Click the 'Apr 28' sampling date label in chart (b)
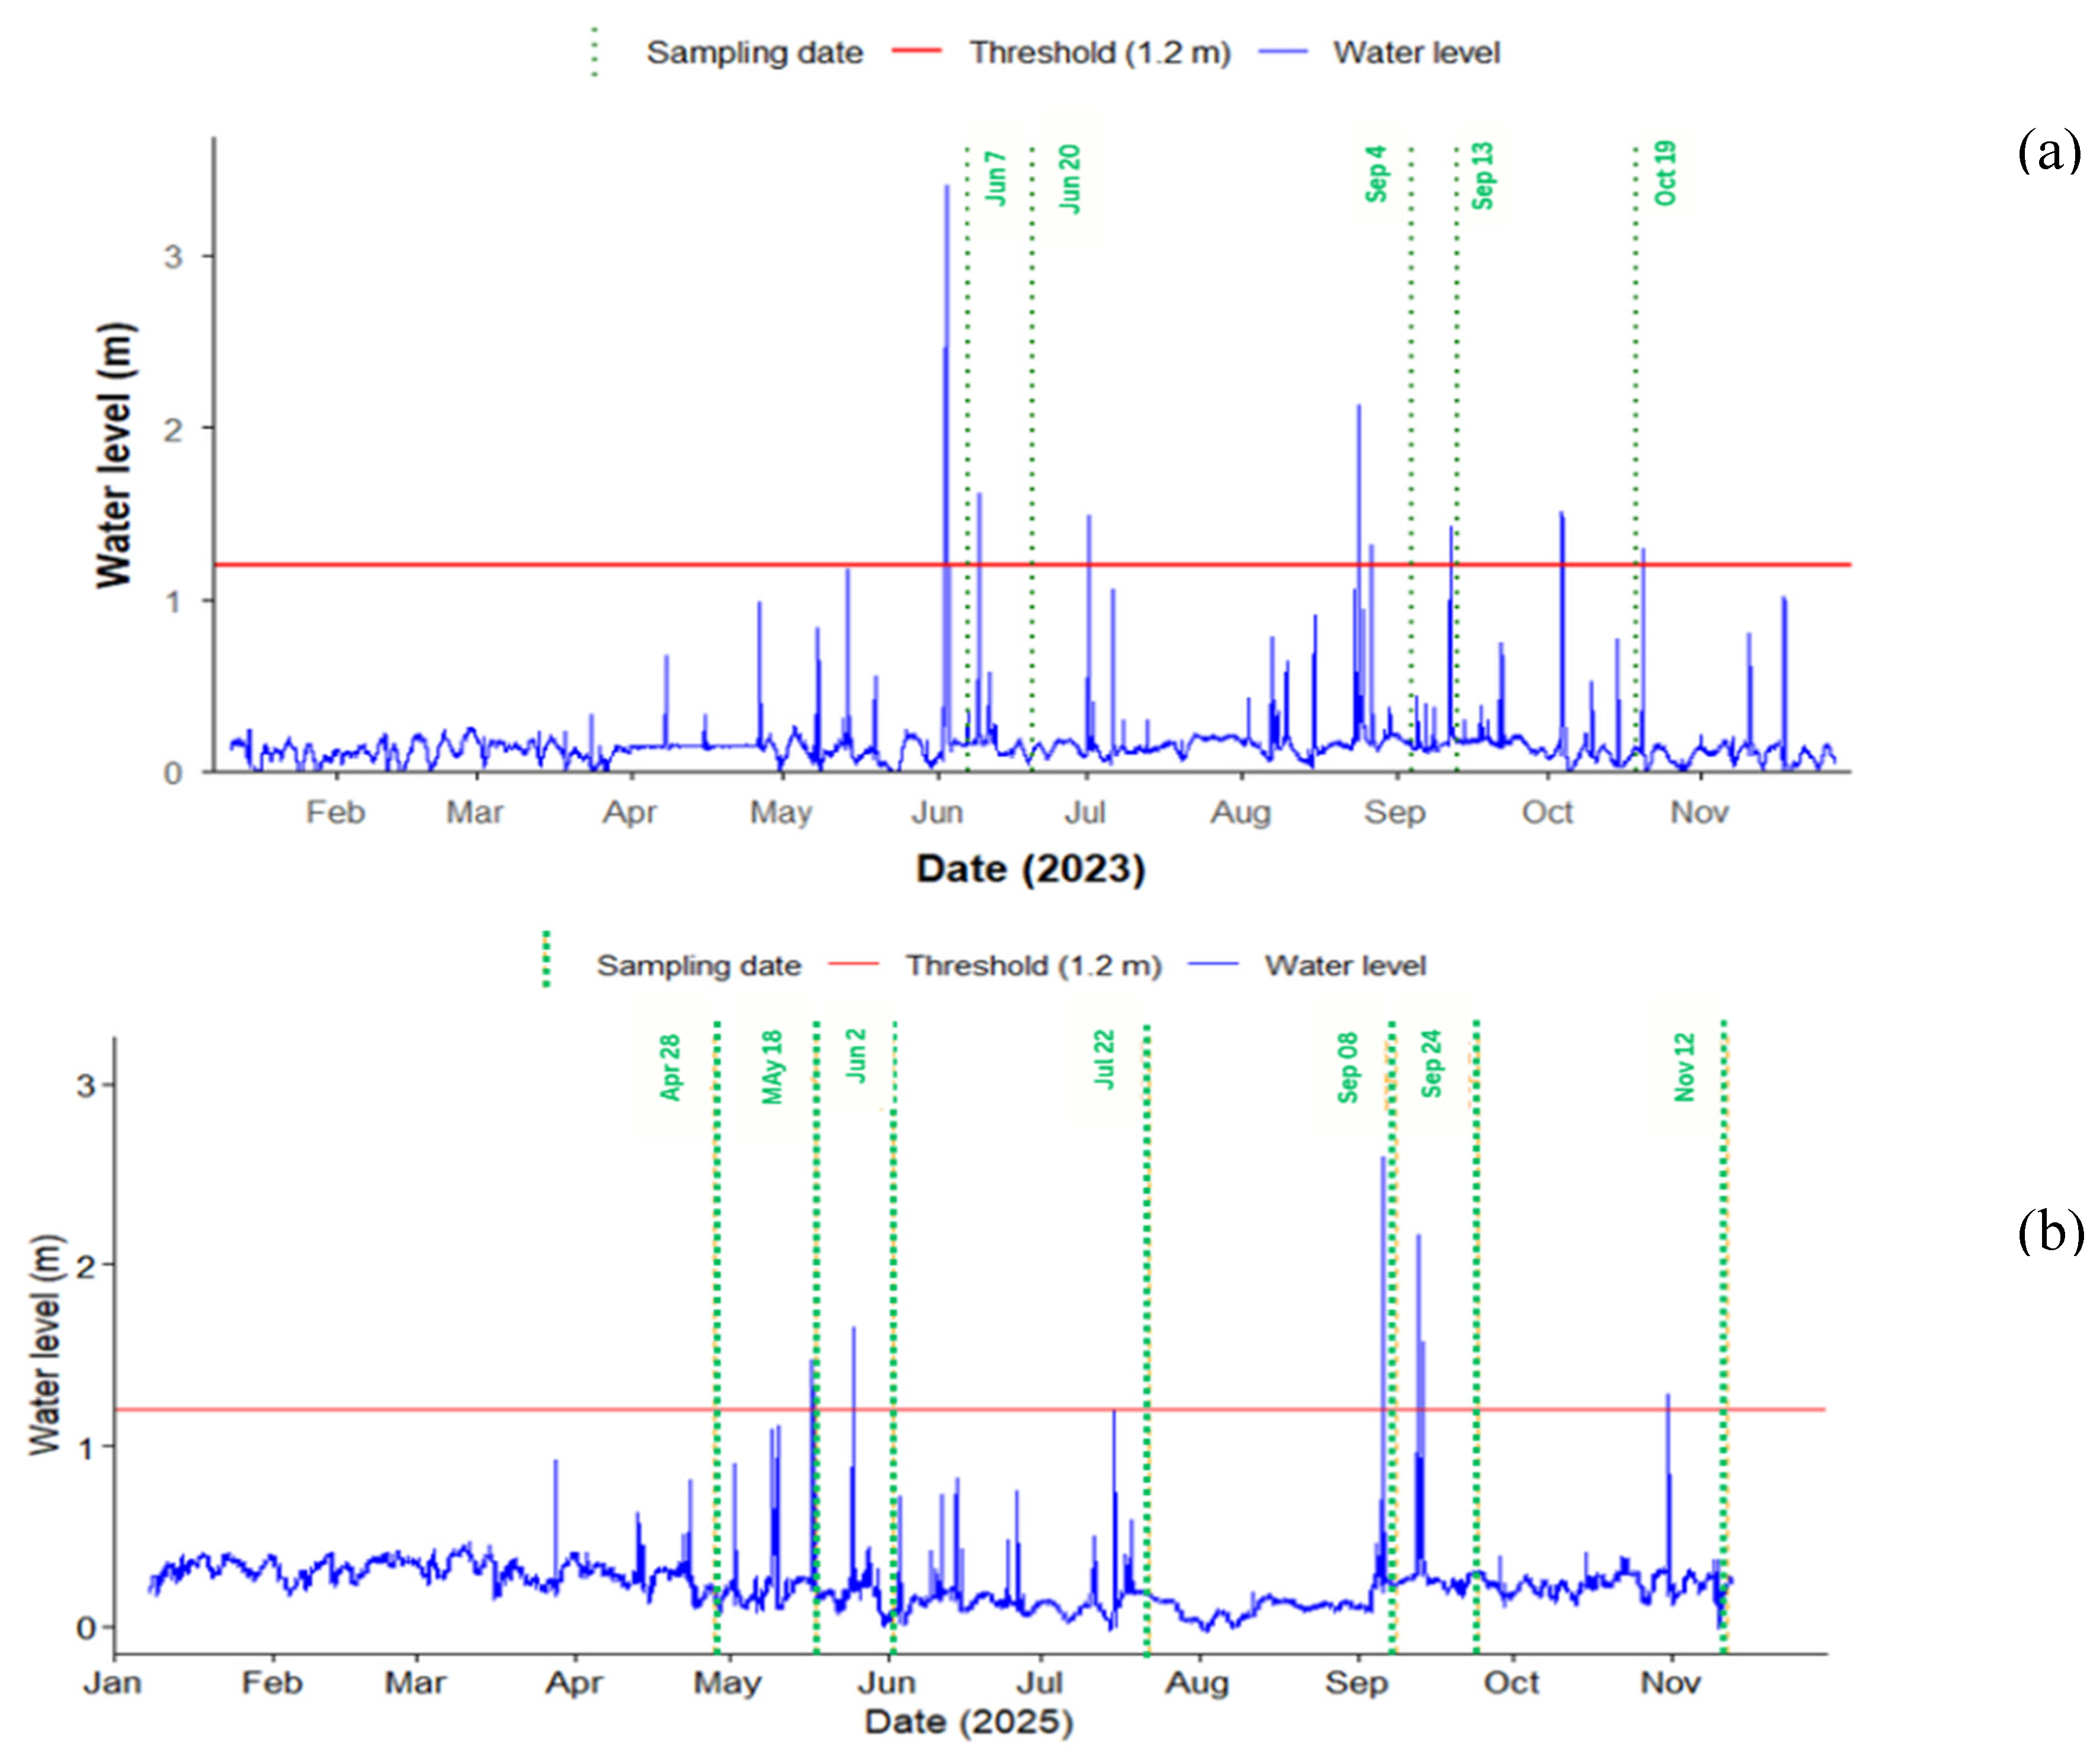The width and height of the screenshot is (2100, 1756). [x=670, y=1067]
